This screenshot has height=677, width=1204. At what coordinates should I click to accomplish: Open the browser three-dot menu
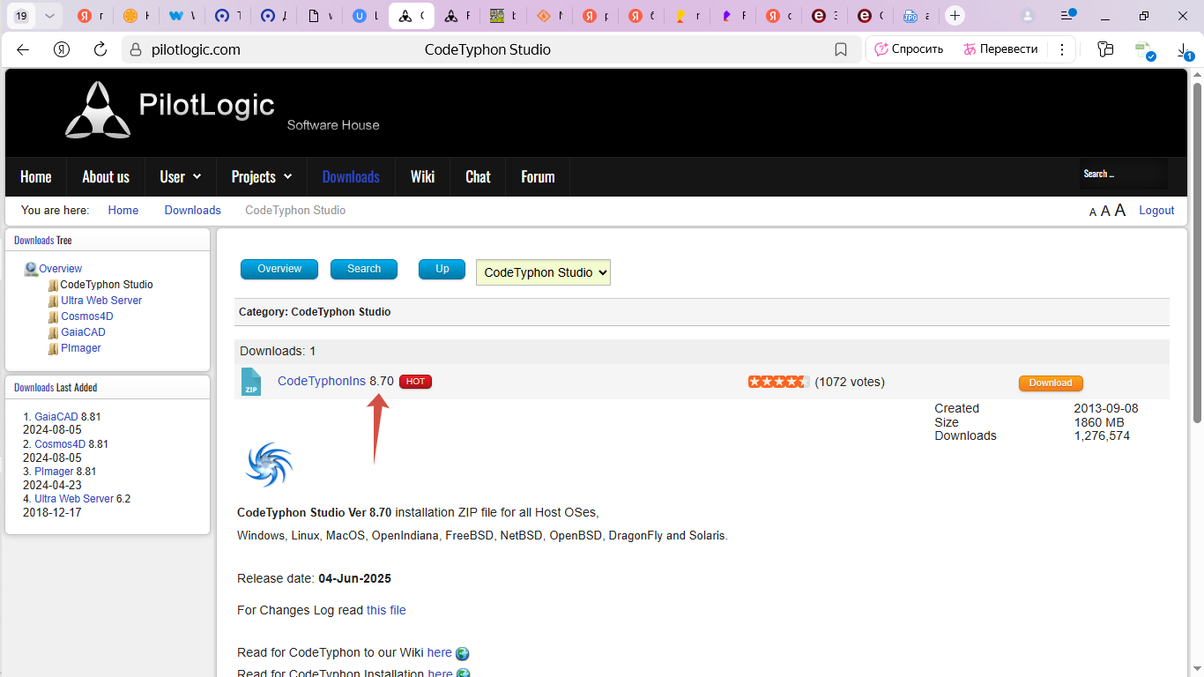tap(1062, 49)
